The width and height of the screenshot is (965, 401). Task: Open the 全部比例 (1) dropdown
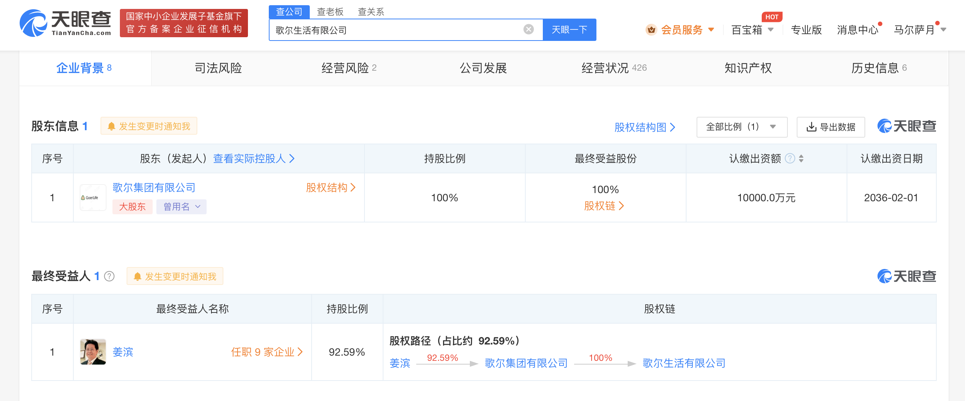point(742,127)
